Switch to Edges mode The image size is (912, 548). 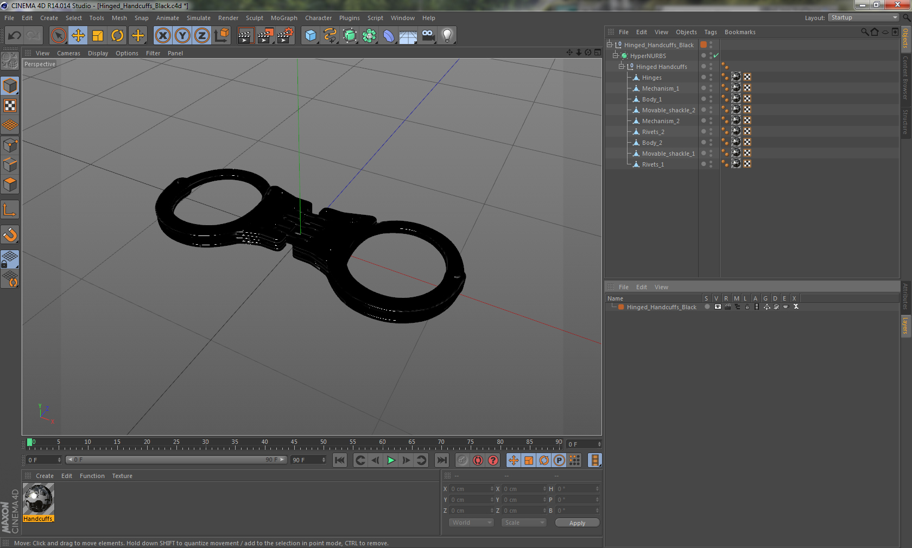tap(10, 164)
